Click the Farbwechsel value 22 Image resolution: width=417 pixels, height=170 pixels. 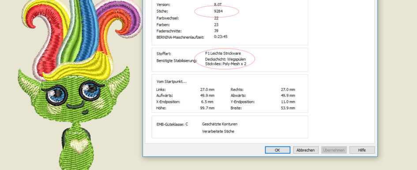(216, 18)
